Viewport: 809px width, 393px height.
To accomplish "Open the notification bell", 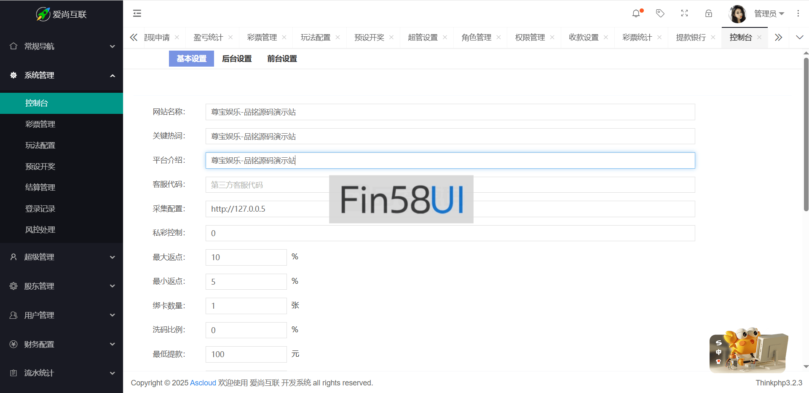I will tap(636, 13).
